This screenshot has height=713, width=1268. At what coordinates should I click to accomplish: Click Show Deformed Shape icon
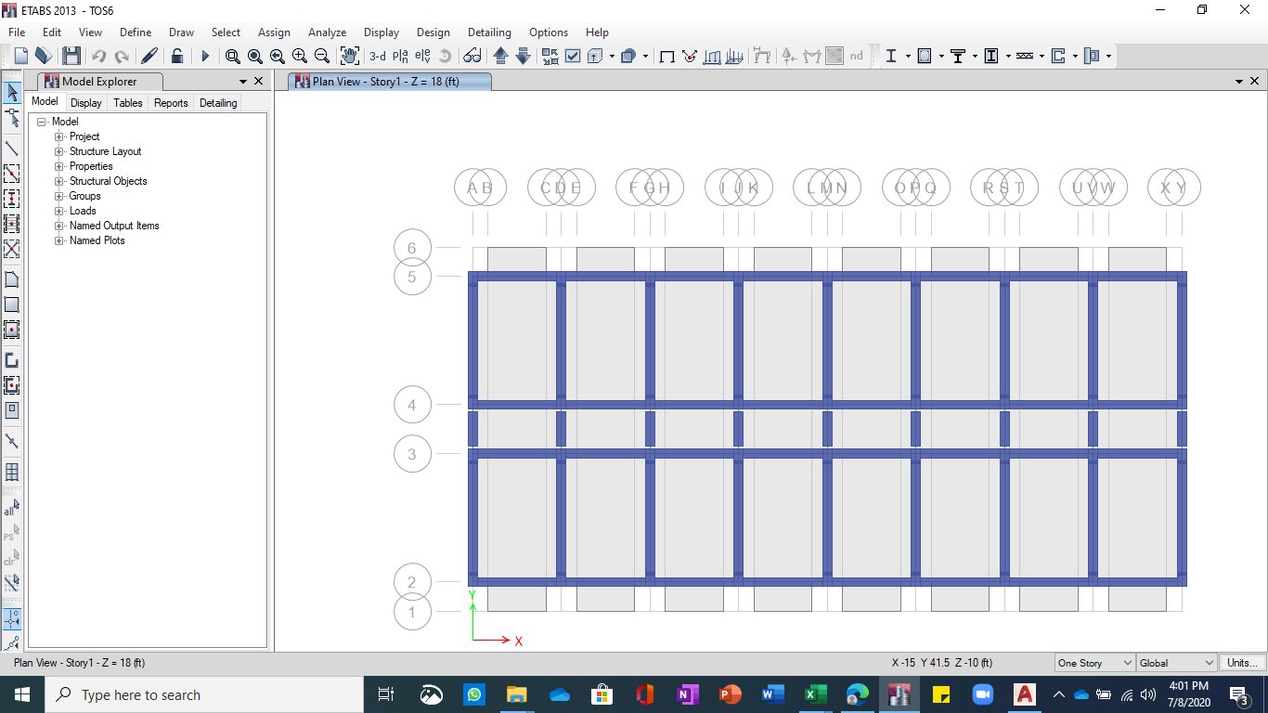(690, 56)
